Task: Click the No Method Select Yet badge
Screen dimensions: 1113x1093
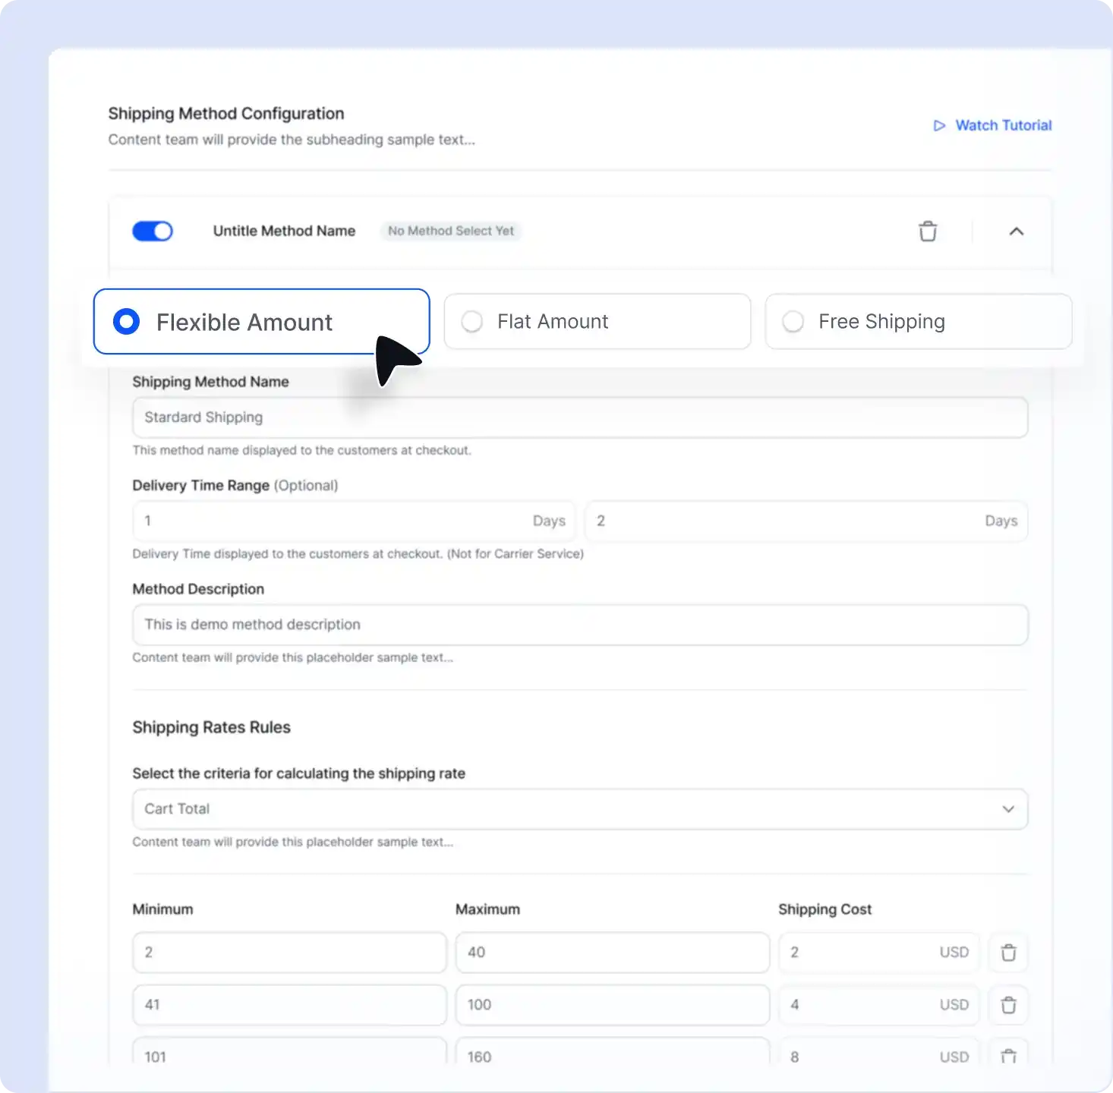Action: (451, 232)
